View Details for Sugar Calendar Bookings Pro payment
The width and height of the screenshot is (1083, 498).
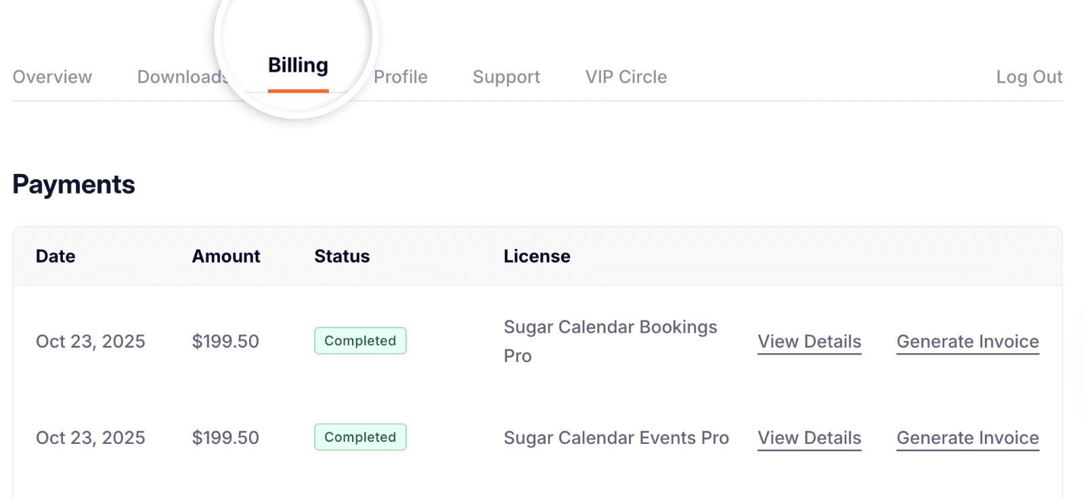tap(809, 341)
